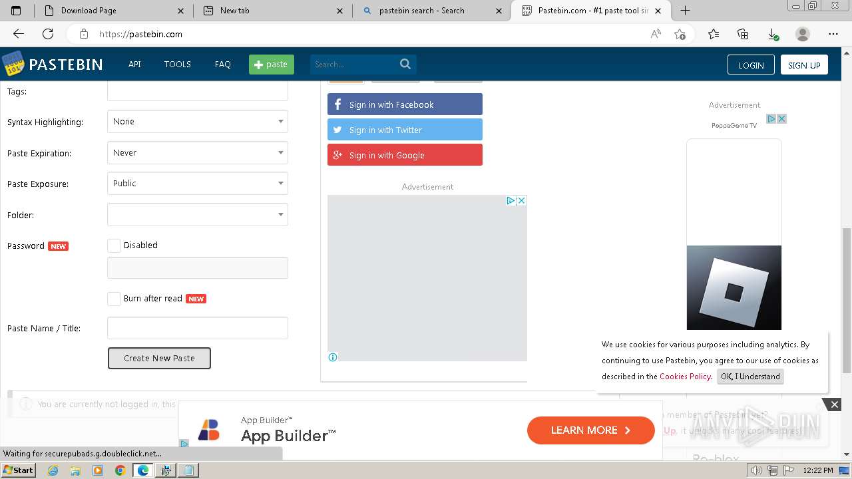Viewport: 852px width, 479px height.
Task: Open the Cookies Policy link
Action: tap(685, 377)
